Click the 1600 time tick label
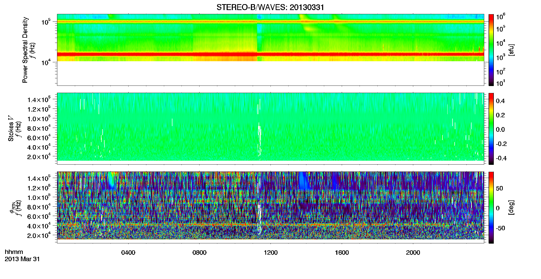This screenshot has height=279, width=541. [x=342, y=253]
